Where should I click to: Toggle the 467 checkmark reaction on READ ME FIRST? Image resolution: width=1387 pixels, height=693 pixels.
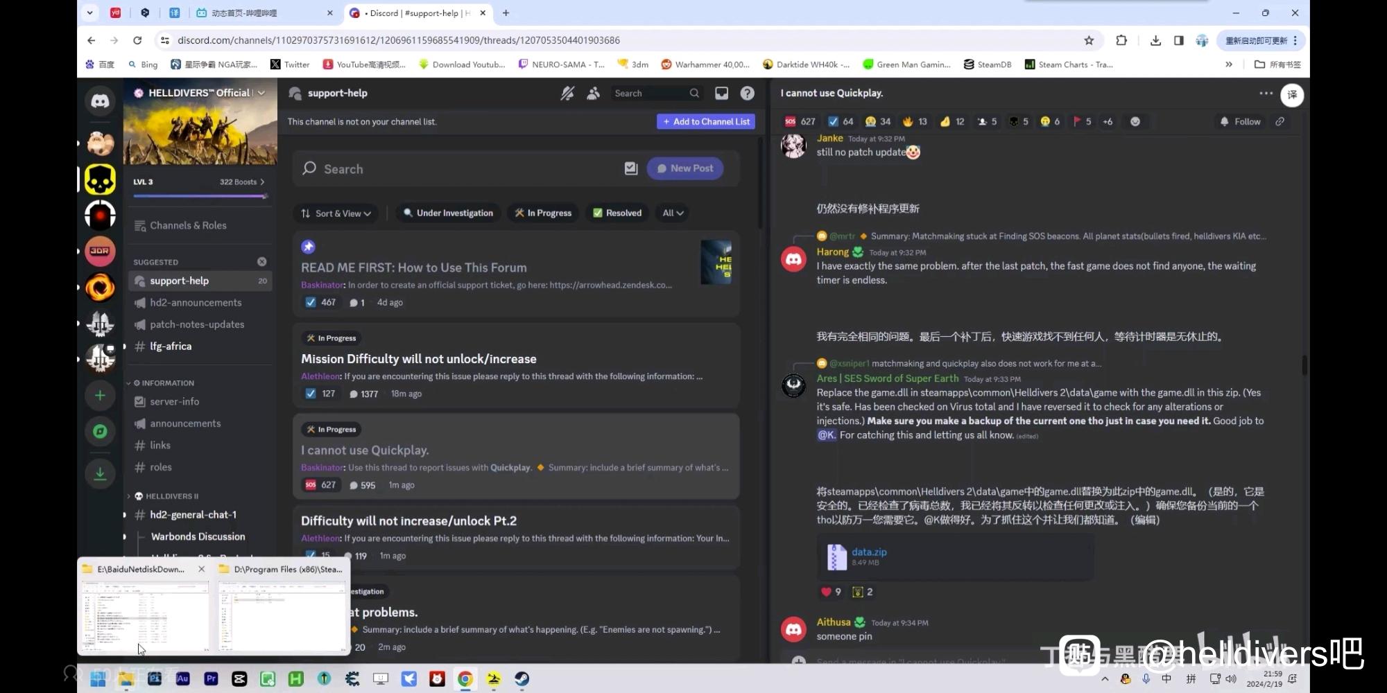pyautogui.click(x=320, y=302)
